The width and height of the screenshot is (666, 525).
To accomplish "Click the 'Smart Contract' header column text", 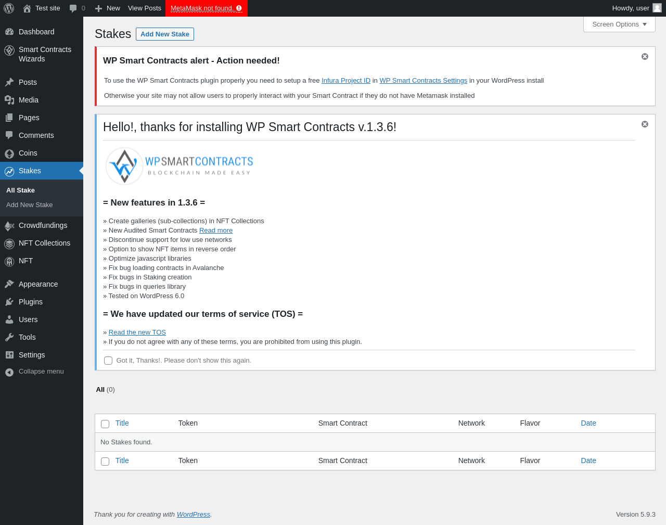I will tap(343, 423).
